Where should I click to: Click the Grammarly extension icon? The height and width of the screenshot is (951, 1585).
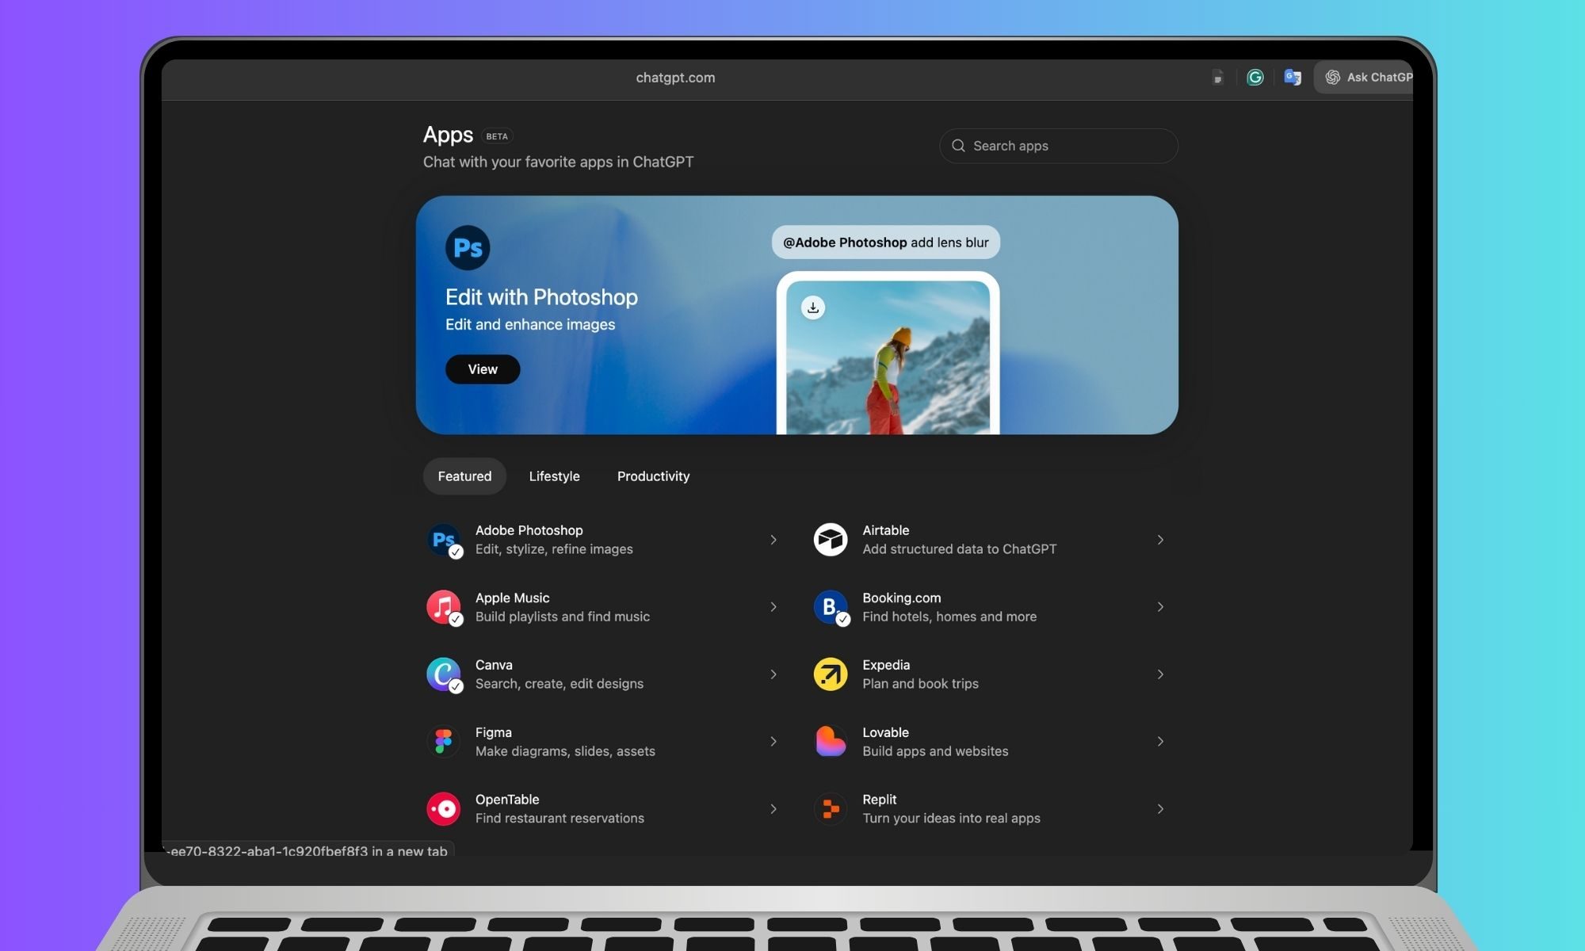pyautogui.click(x=1255, y=77)
